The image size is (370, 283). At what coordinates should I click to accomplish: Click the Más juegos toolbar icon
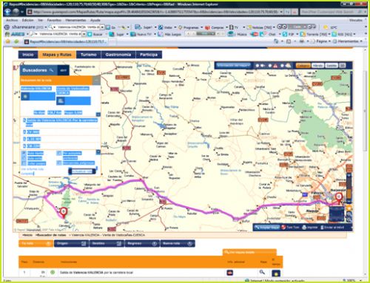pos(161,34)
